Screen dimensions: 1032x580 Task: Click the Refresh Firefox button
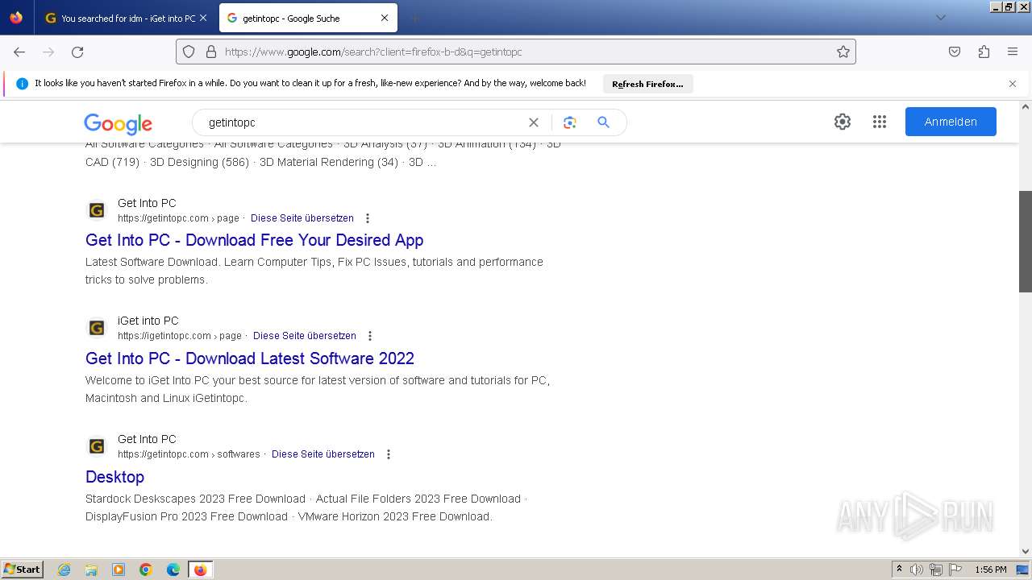647,84
